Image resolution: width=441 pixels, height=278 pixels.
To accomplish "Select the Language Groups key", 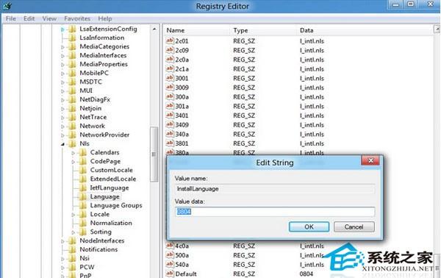I will [116, 205].
